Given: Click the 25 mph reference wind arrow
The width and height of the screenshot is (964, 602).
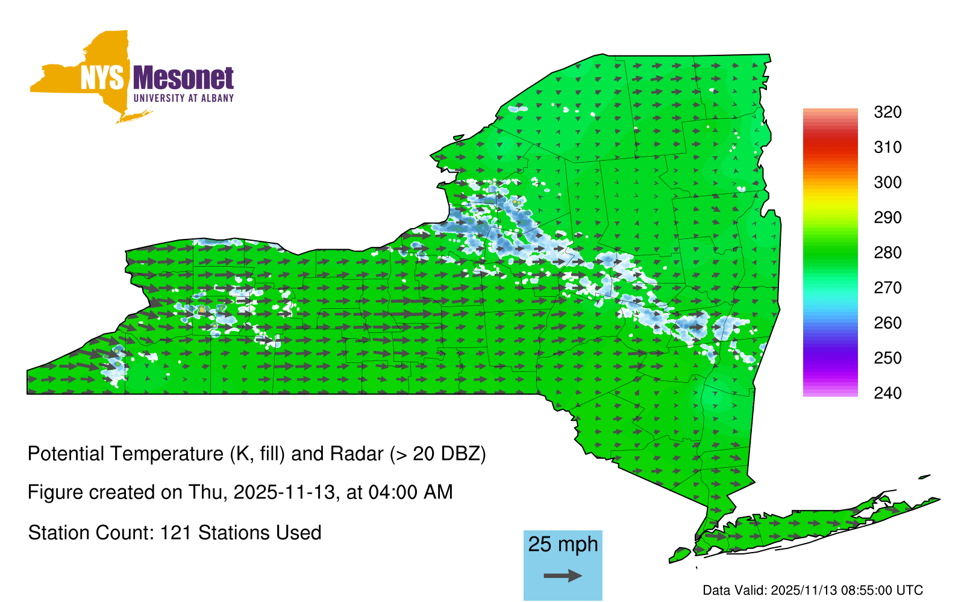Looking at the screenshot, I should [x=563, y=576].
